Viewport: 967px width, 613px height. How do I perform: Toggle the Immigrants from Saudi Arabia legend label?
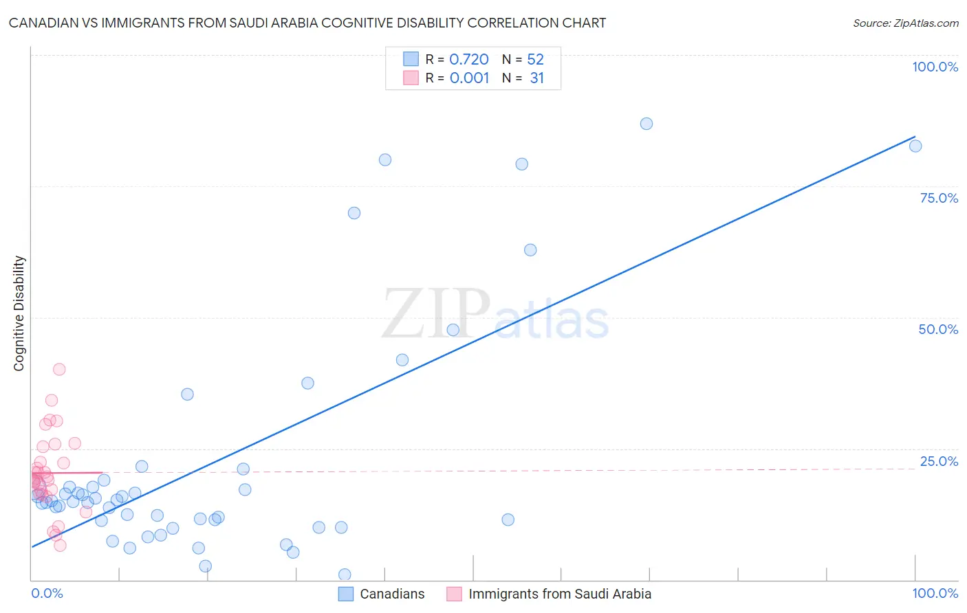560,594
